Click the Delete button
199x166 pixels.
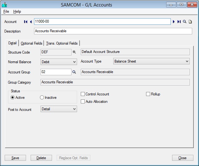pyautogui.click(x=41, y=158)
